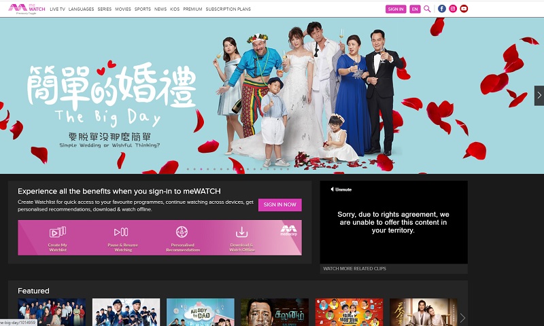Select the highlighted pink carousel dot
The width and height of the screenshot is (544, 326).
[201, 169]
